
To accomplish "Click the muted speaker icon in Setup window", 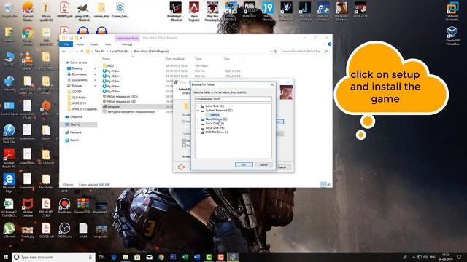I will click(182, 167).
